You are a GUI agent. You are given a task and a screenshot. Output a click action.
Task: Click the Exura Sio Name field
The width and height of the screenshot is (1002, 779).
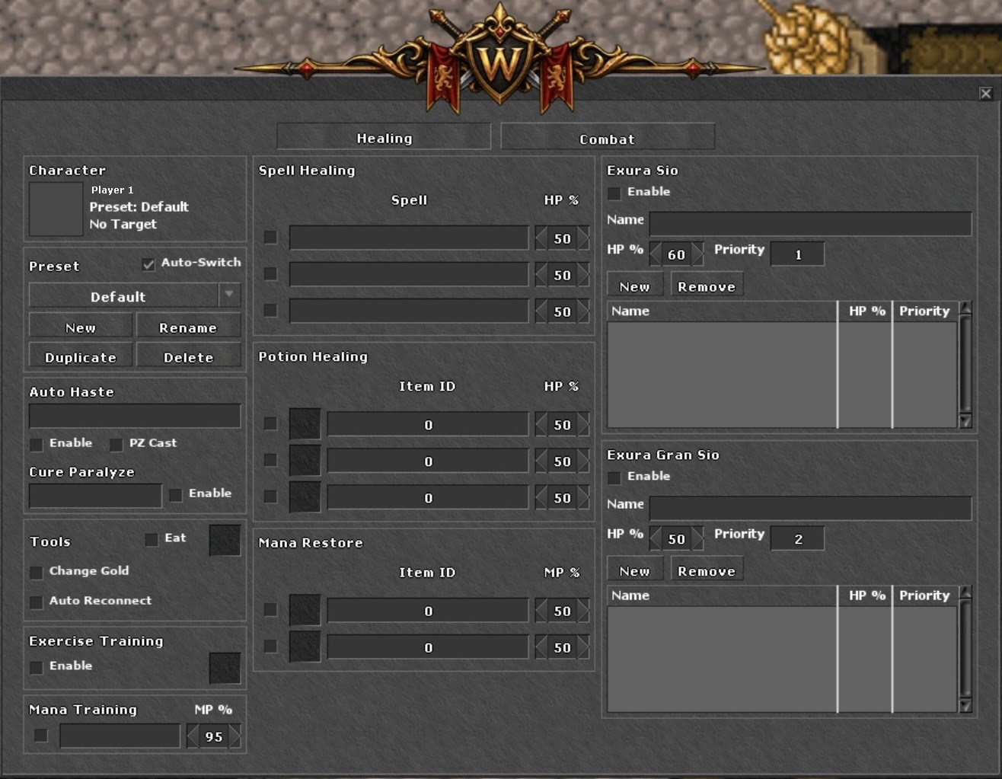coord(810,223)
